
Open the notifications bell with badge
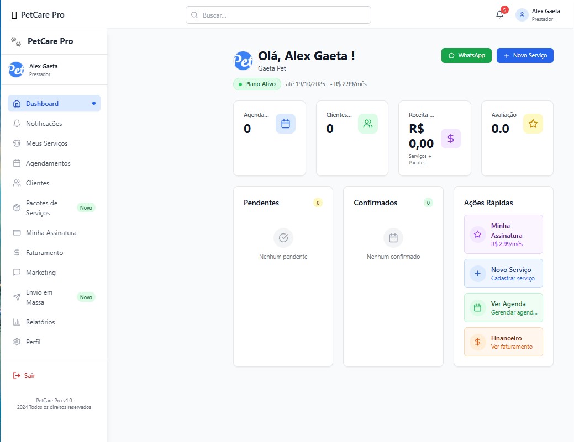[x=499, y=15]
